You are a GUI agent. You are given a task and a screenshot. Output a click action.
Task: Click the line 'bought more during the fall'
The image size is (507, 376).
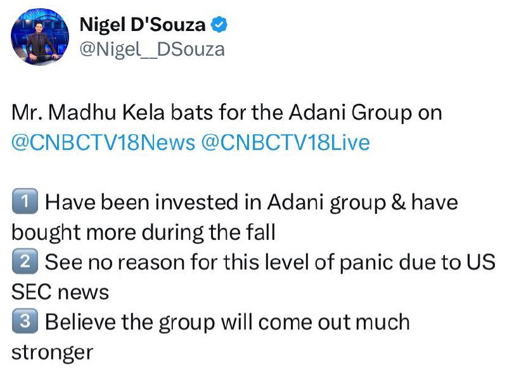pyautogui.click(x=143, y=232)
